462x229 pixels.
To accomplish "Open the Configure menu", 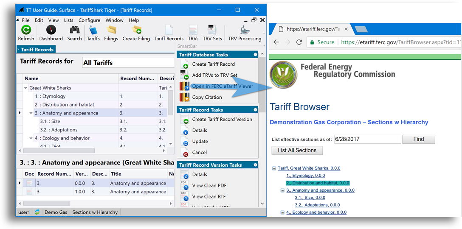I will [x=89, y=20].
